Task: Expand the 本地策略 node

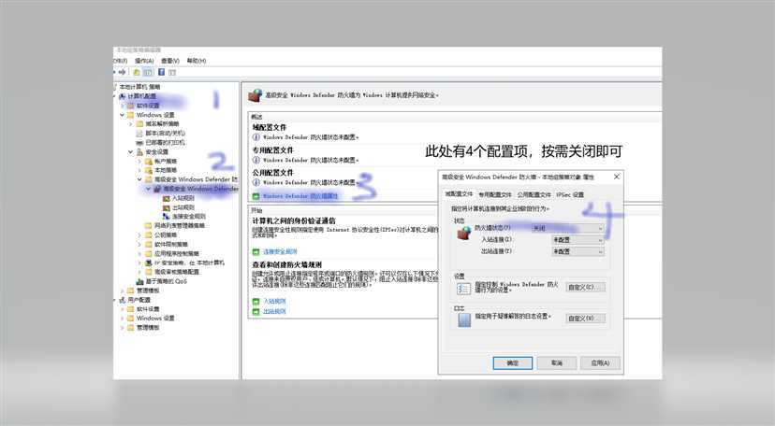Action: [139, 170]
